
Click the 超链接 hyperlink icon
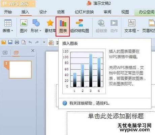coord(101,26)
